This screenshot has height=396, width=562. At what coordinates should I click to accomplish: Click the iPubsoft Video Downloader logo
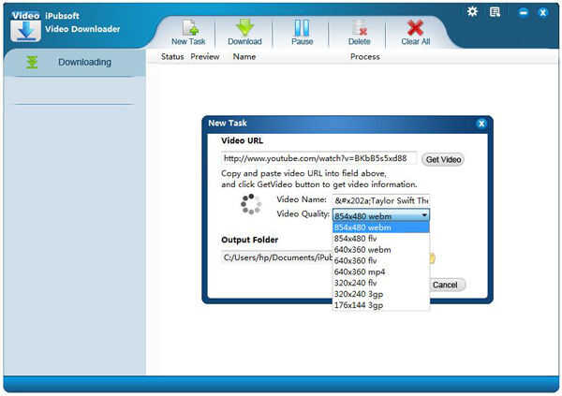25,26
